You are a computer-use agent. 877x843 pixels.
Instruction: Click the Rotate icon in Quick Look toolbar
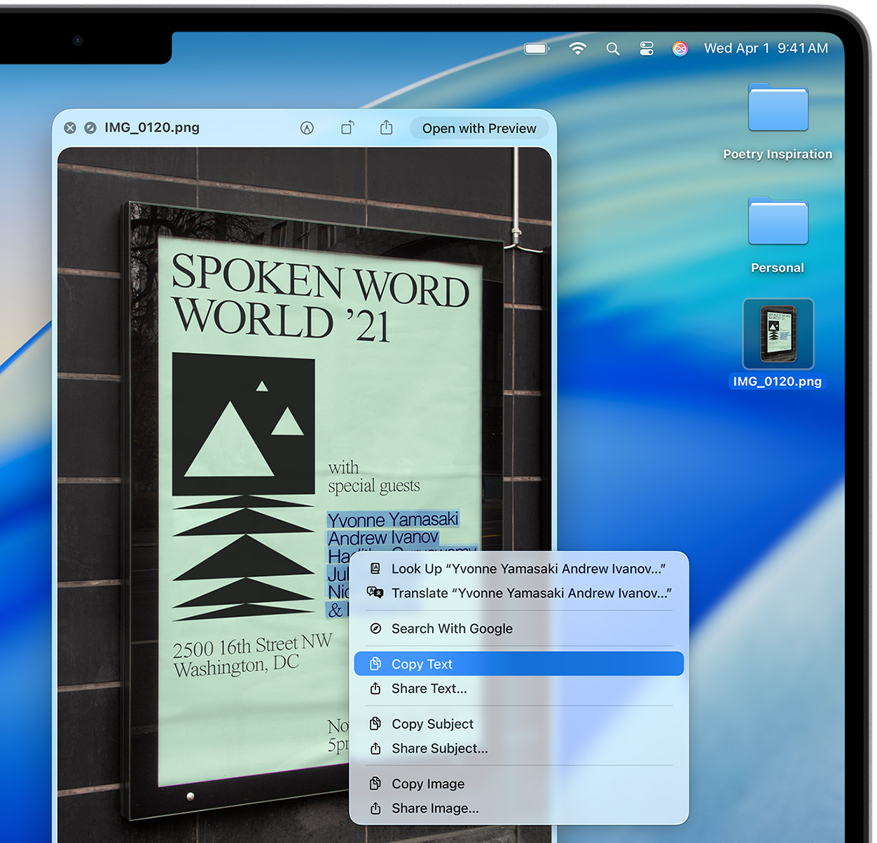pyautogui.click(x=347, y=128)
